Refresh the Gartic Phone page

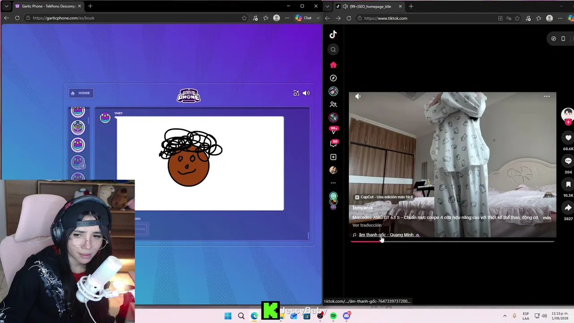(x=17, y=18)
